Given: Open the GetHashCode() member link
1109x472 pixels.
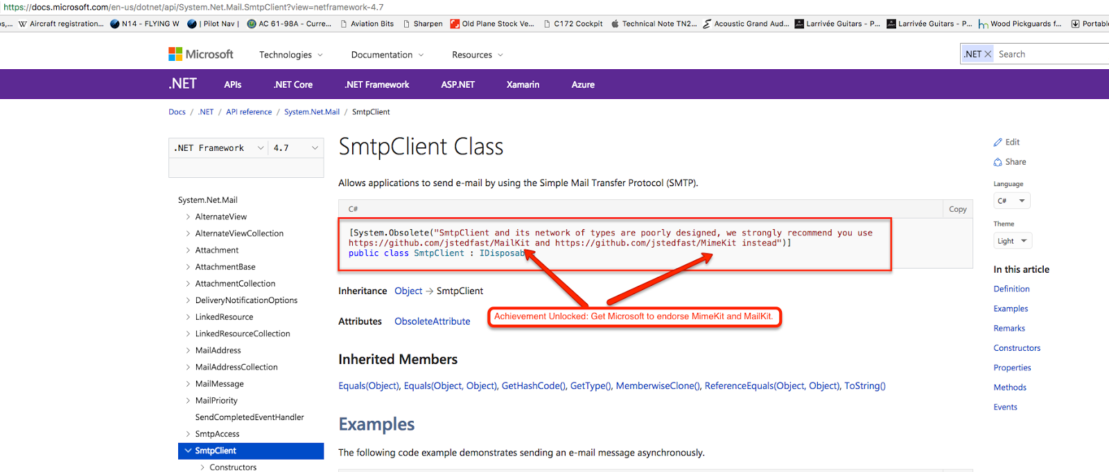Looking at the screenshot, I should pyautogui.click(x=534, y=385).
